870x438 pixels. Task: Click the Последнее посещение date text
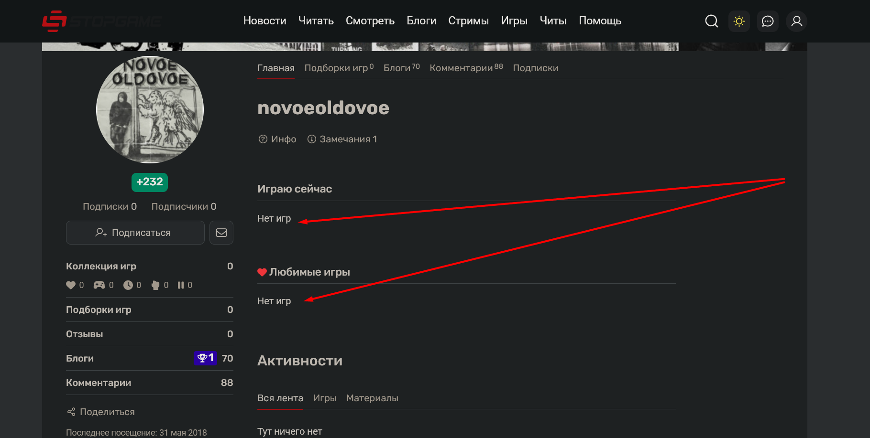[136, 432]
